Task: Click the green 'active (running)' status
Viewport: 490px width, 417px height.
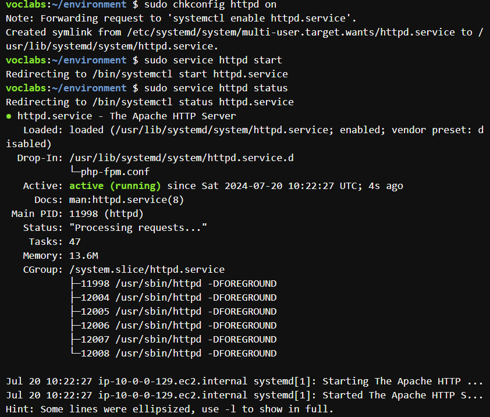Action: [115, 186]
